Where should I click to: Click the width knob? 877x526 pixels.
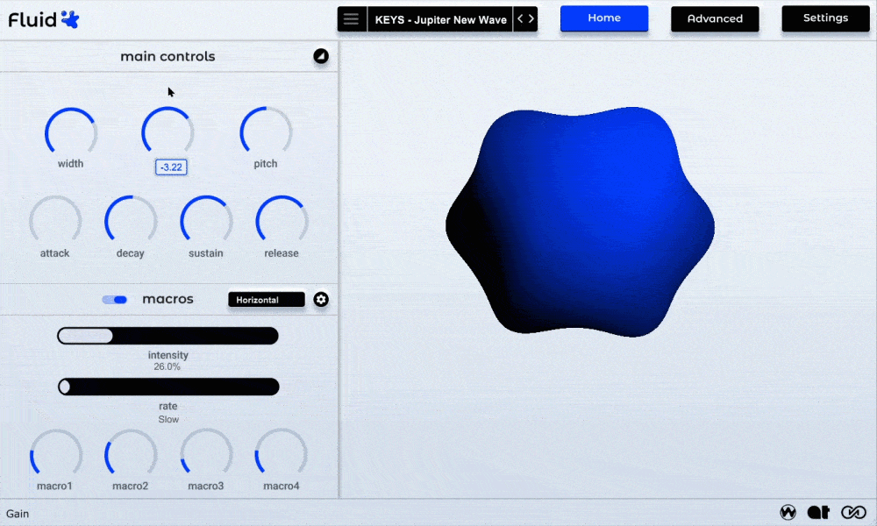(71, 132)
